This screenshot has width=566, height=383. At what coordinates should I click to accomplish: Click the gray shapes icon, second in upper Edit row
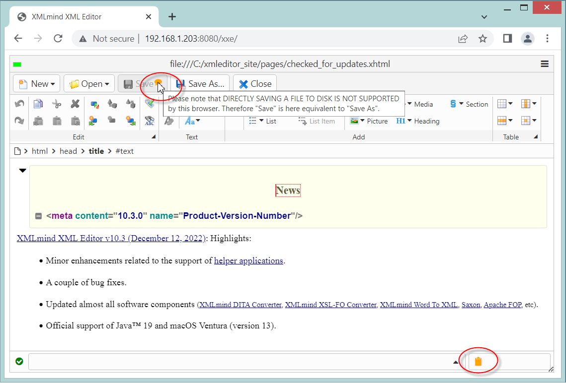tap(112, 104)
